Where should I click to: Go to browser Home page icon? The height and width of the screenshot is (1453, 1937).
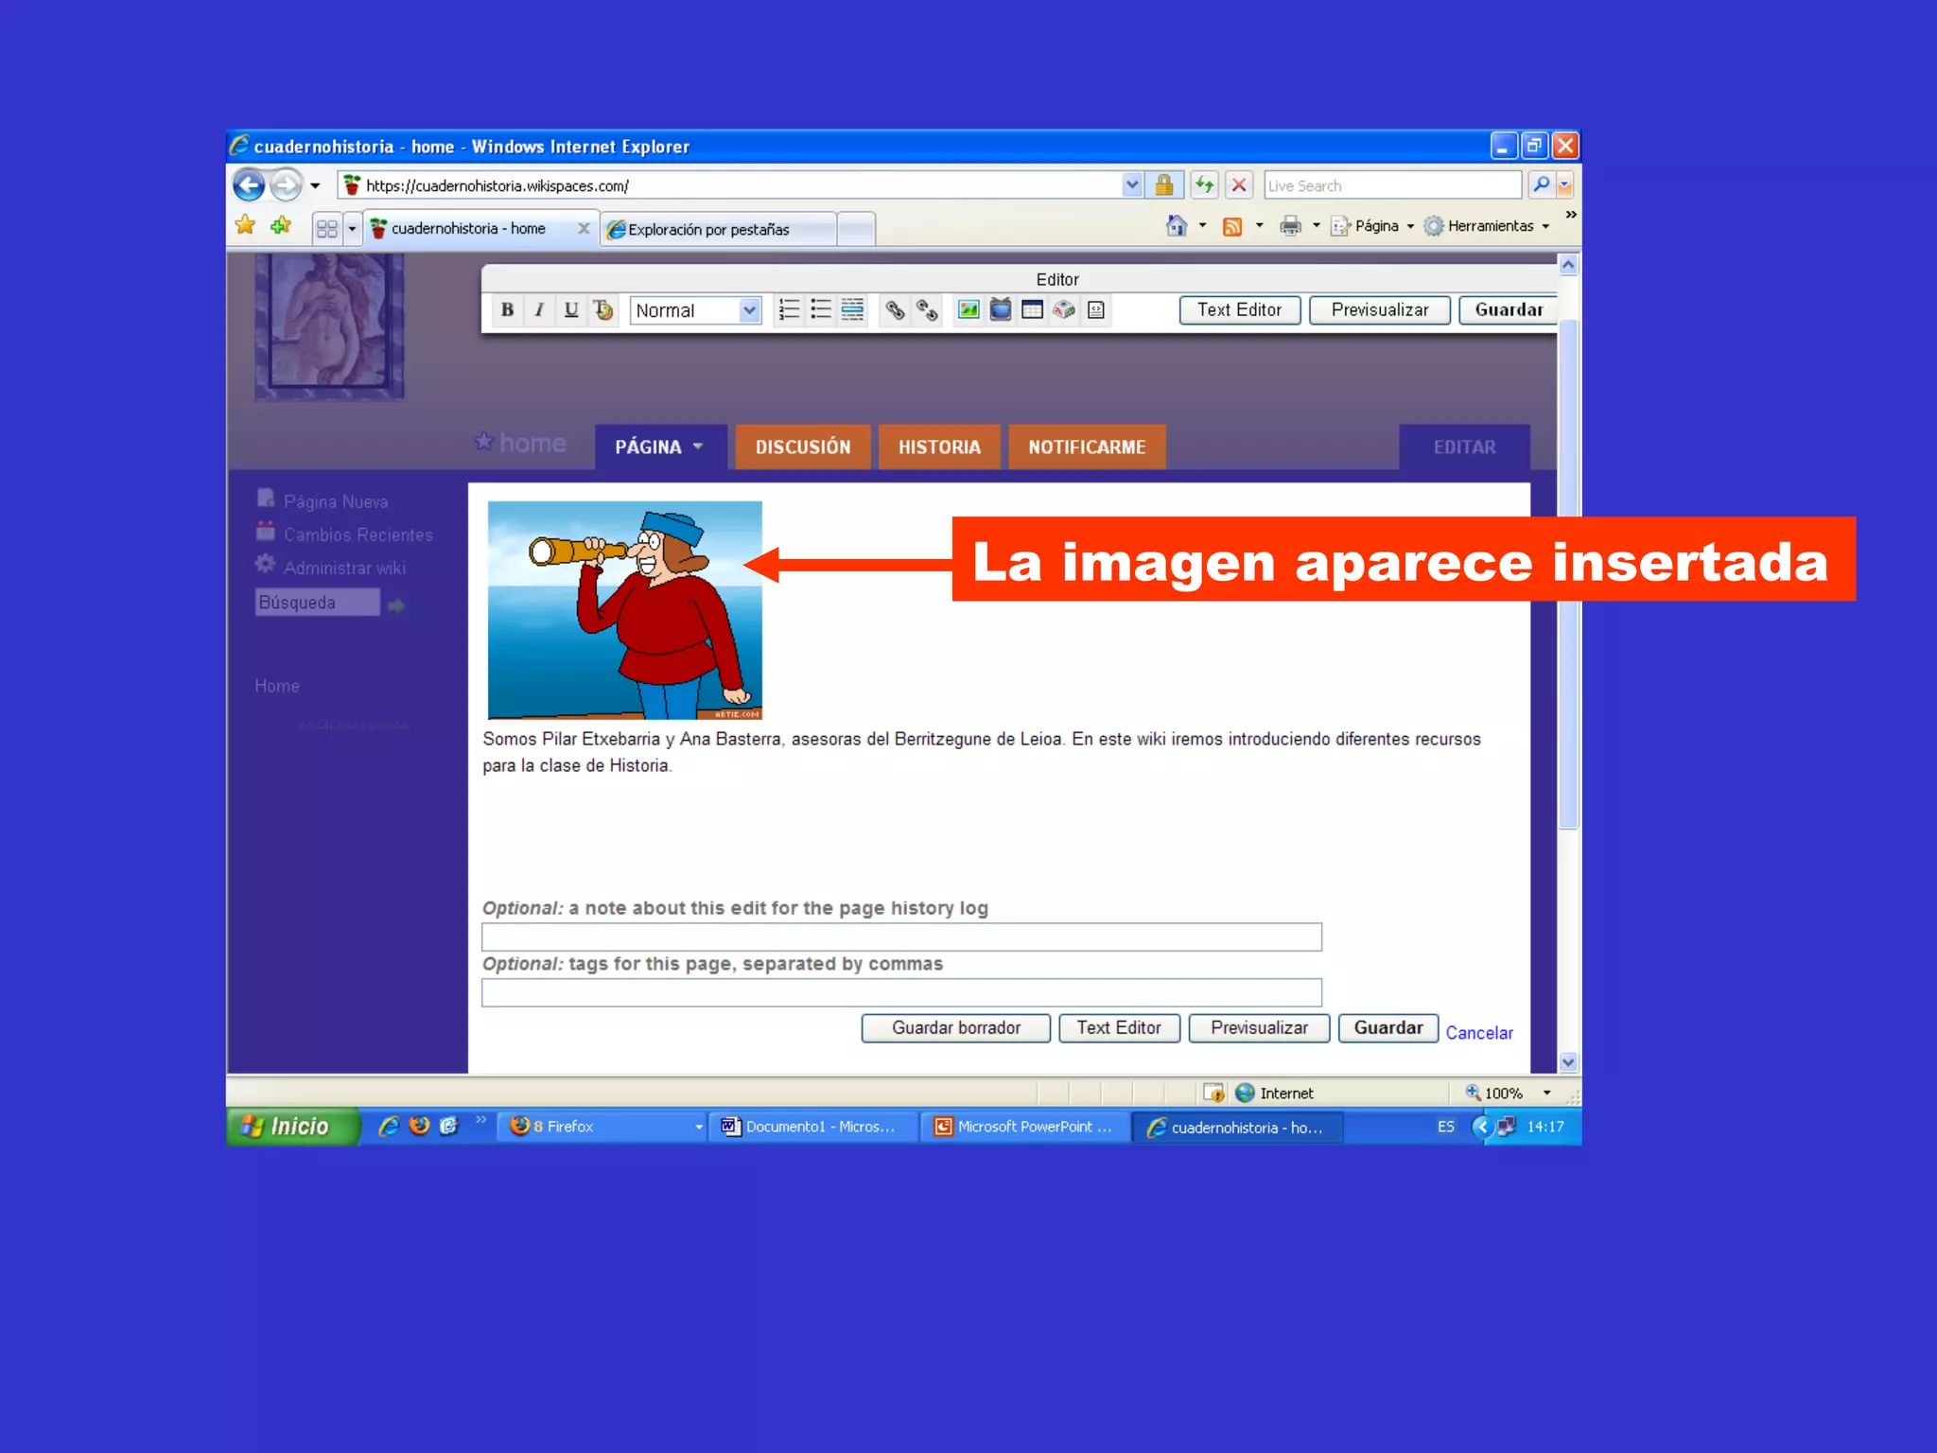1177,226
